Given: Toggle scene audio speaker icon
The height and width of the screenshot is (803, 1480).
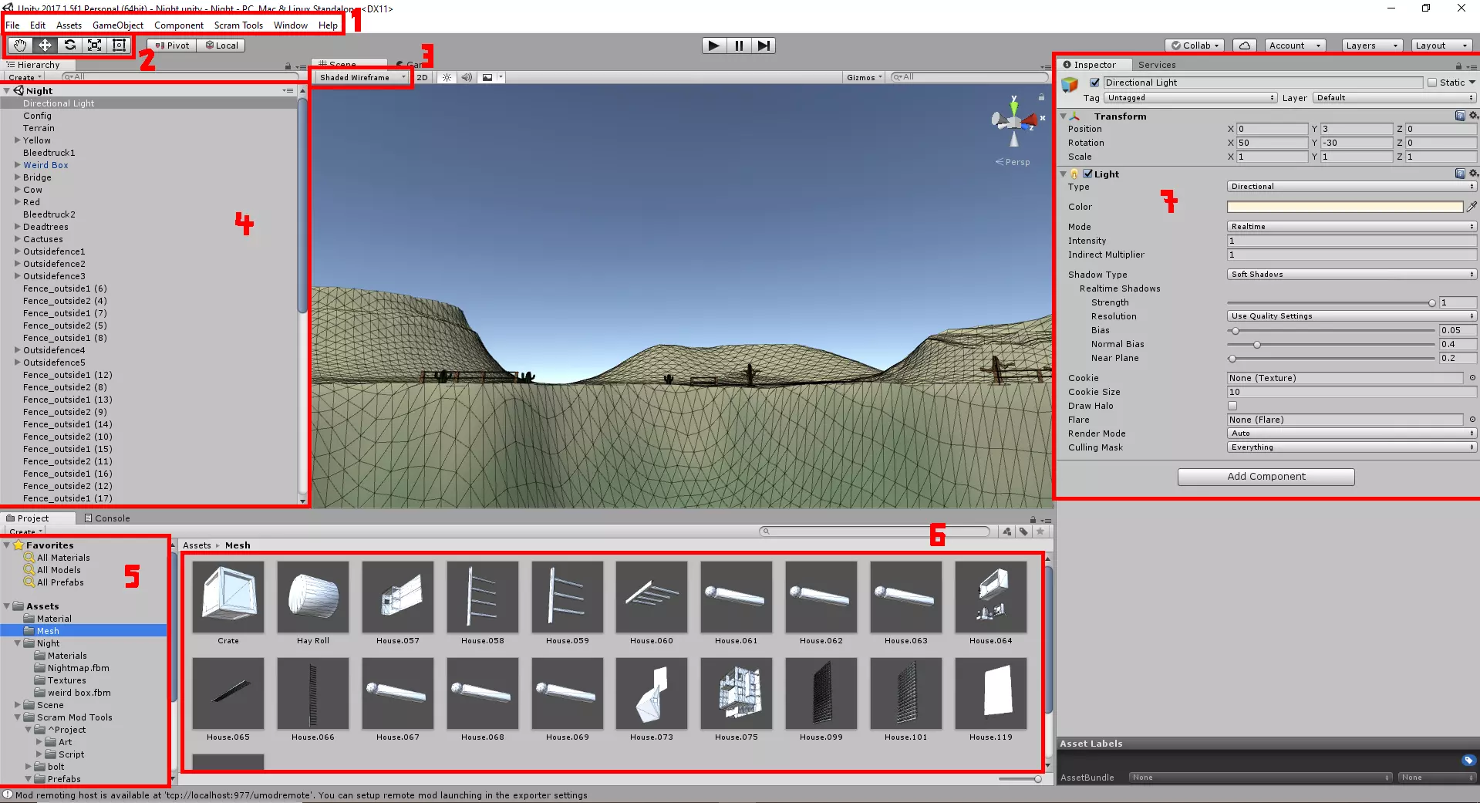Looking at the screenshot, I should point(467,77).
